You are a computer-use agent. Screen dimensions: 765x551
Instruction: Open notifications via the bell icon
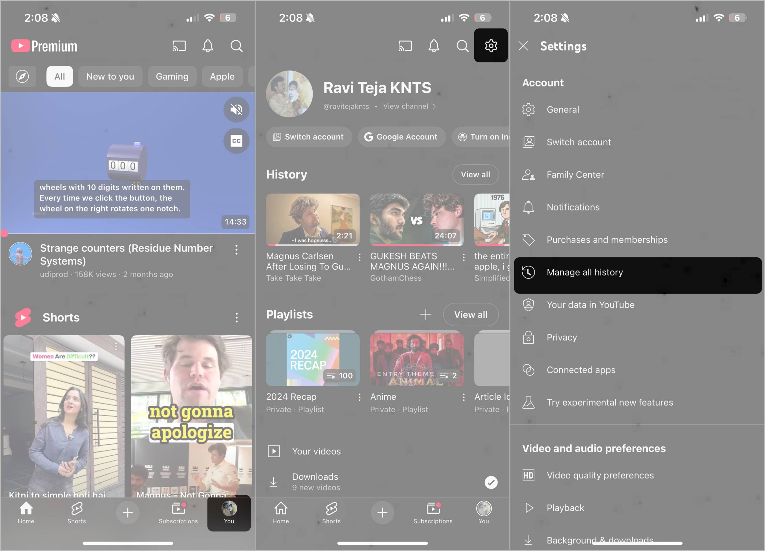click(x=208, y=46)
